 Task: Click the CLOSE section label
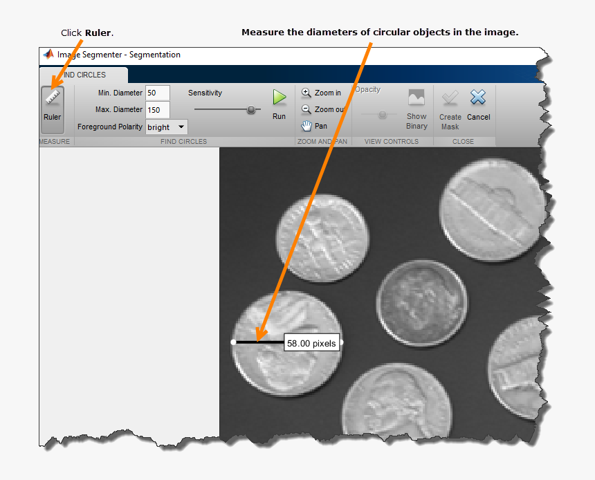463,142
